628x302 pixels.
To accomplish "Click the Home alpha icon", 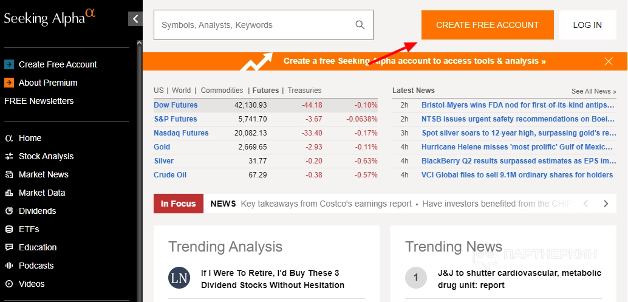I will tap(9, 138).
